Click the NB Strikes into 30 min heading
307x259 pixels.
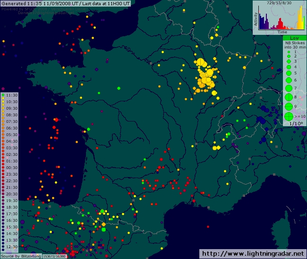[294, 45]
